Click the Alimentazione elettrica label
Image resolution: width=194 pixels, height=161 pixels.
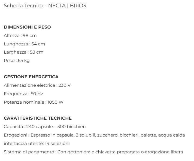pyautogui.click(x=29, y=85)
